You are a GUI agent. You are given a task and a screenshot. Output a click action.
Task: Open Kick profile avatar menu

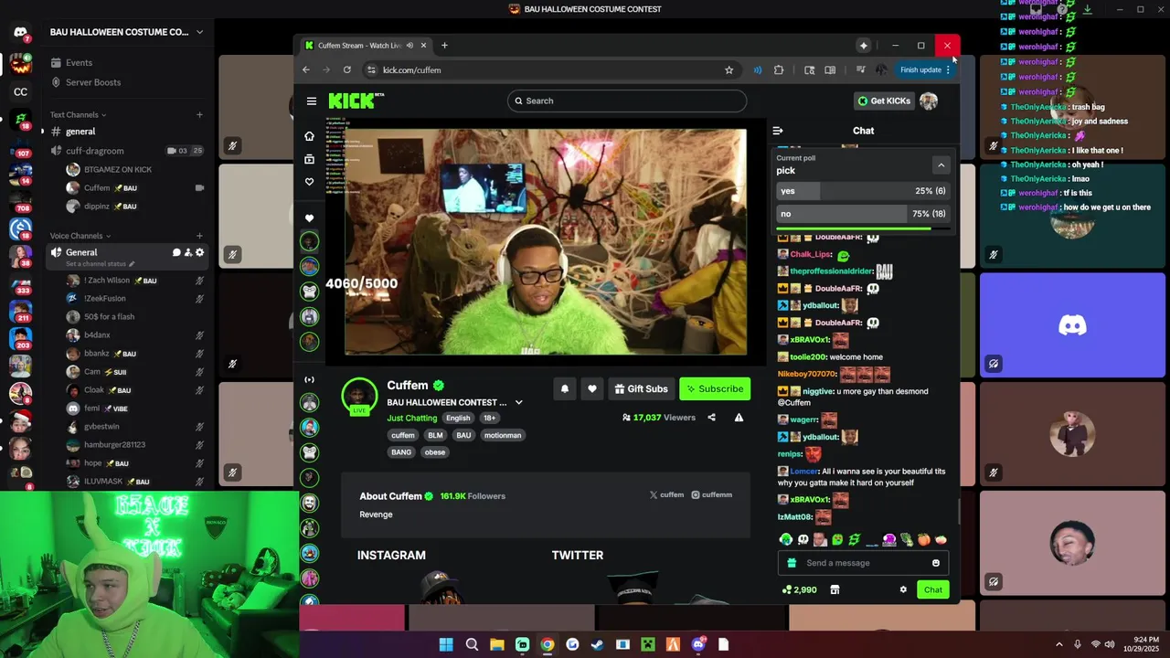pyautogui.click(x=929, y=101)
